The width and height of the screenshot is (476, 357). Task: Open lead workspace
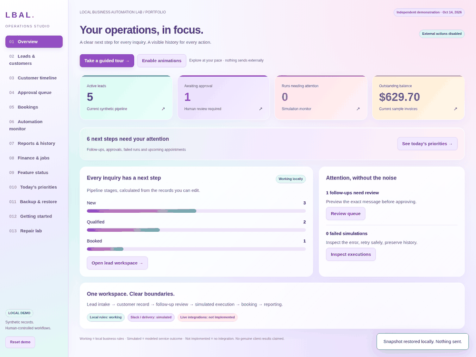[117, 263]
